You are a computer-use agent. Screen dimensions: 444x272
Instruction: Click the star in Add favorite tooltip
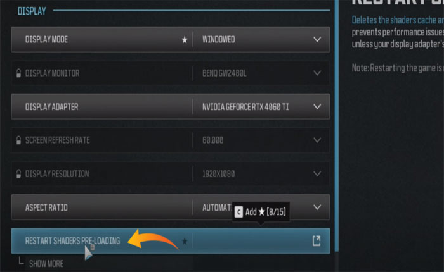(261, 212)
